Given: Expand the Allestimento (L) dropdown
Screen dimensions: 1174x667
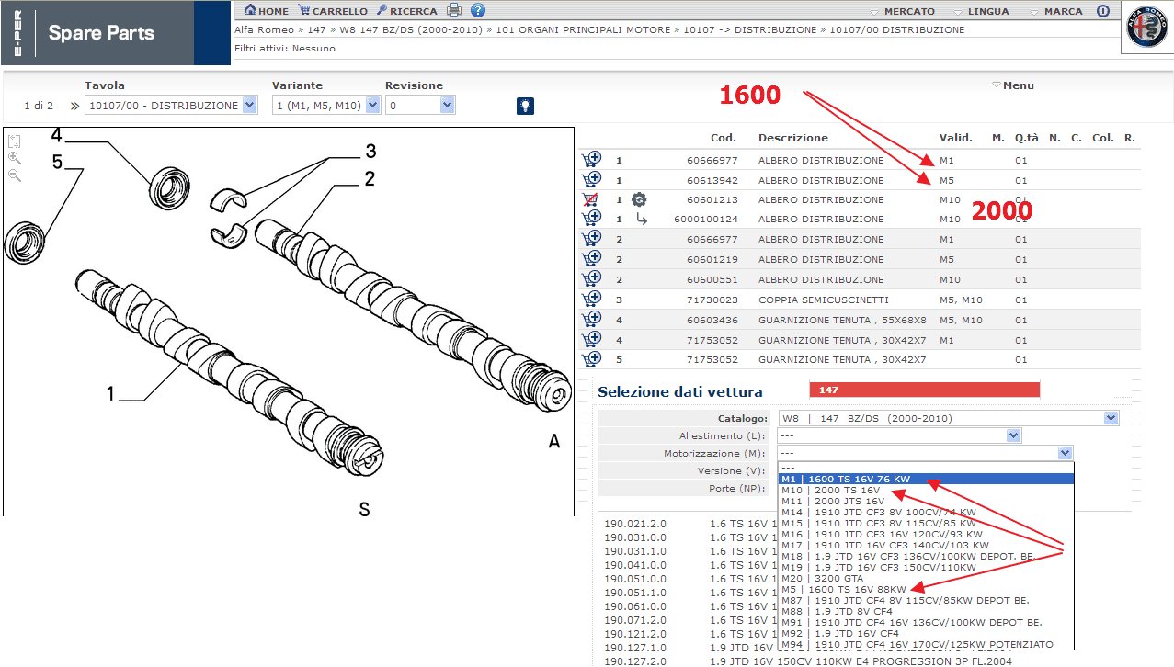Looking at the screenshot, I should click(1013, 435).
